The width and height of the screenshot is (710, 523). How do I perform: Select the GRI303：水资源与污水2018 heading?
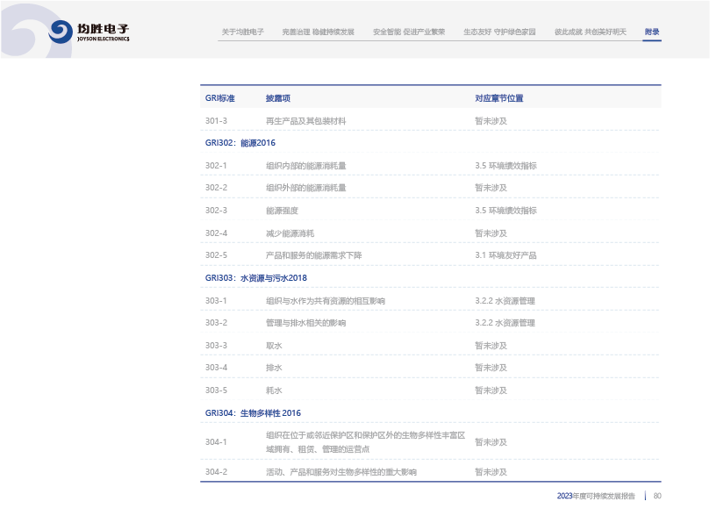point(255,278)
